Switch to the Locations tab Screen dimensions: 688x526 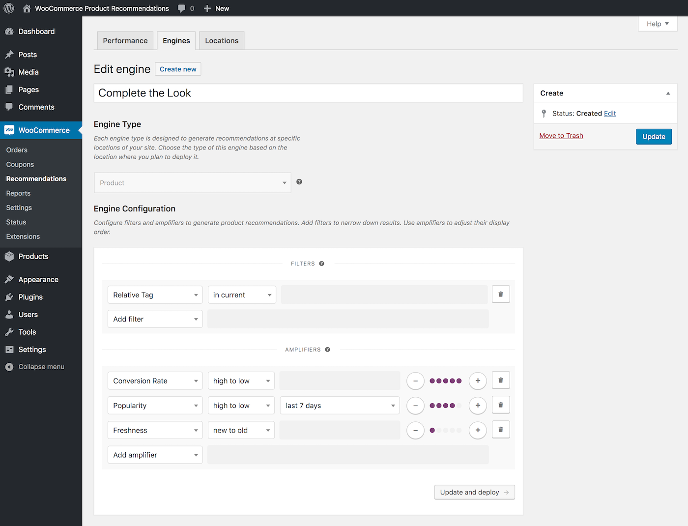coord(222,41)
